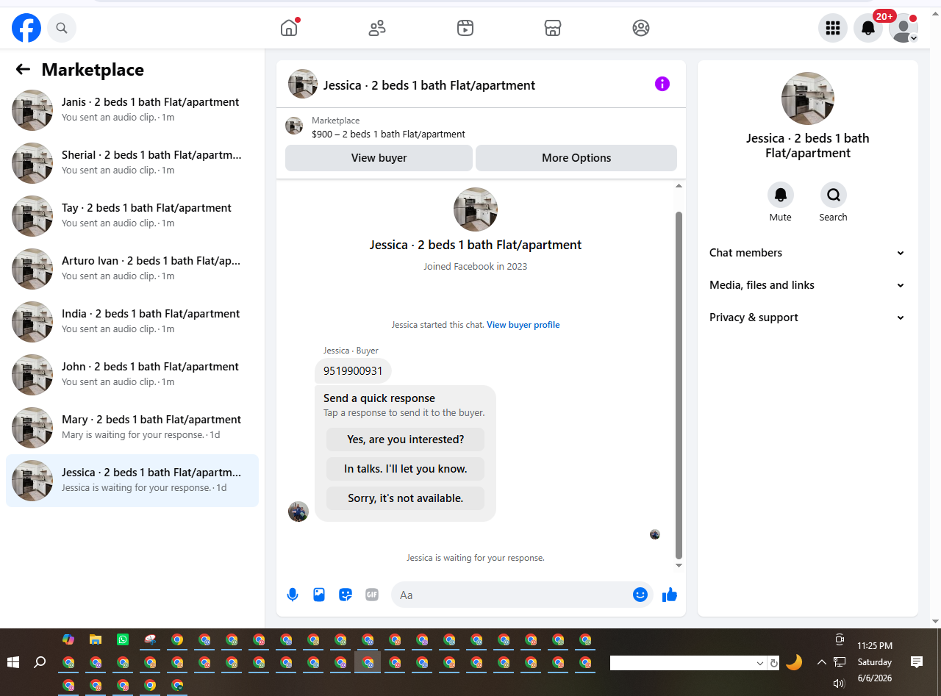Image resolution: width=941 pixels, height=696 pixels.
Task: Expand the Privacy & support section
Action: click(807, 317)
